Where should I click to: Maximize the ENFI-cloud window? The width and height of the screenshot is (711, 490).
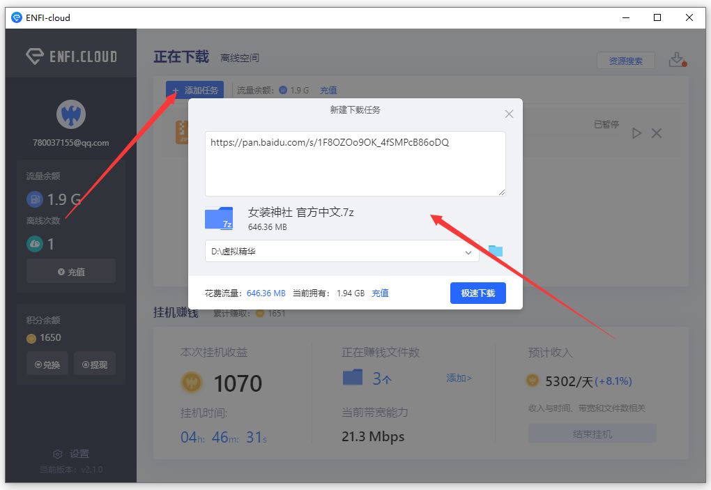(x=657, y=17)
